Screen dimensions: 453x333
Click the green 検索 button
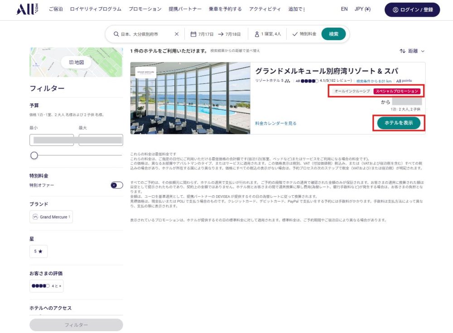[x=334, y=34]
